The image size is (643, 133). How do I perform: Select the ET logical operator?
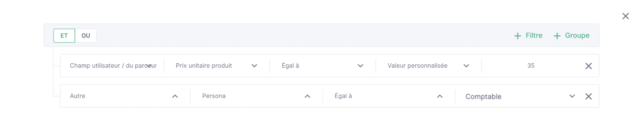64,36
